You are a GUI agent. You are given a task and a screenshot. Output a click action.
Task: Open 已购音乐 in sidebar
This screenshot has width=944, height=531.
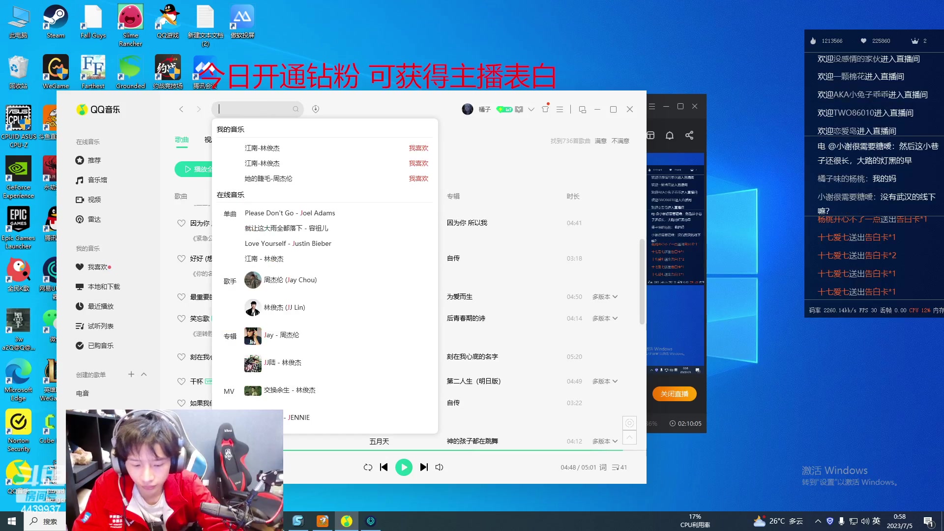[x=95, y=346]
